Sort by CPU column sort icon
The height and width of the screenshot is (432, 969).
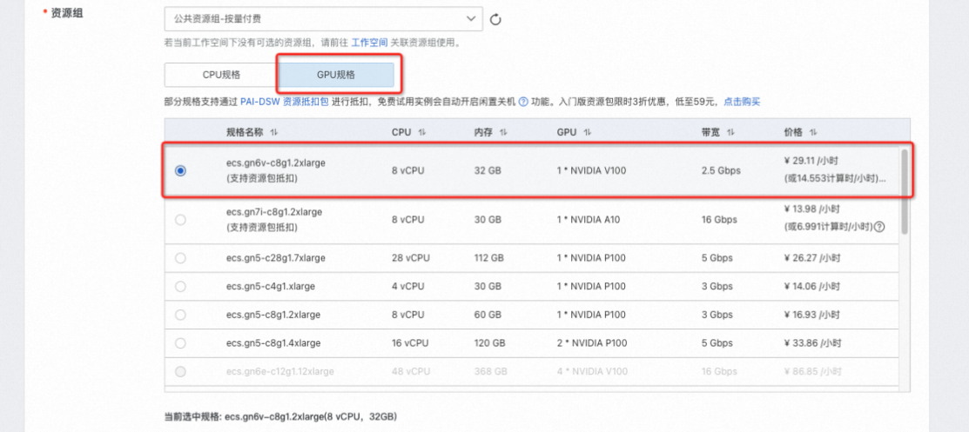(x=422, y=133)
